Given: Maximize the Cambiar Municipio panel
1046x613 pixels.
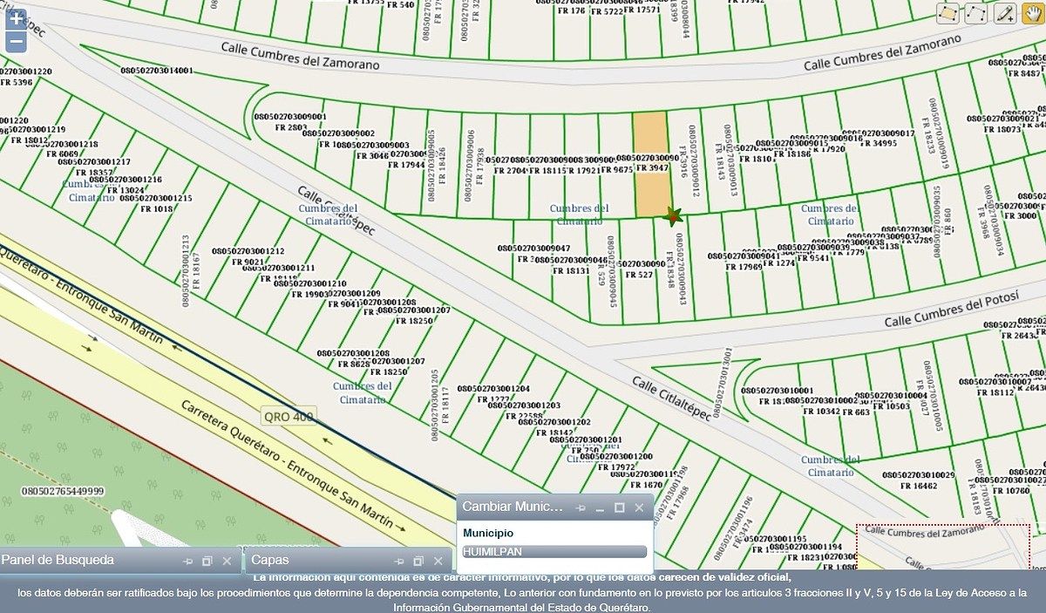Looking at the screenshot, I should (x=620, y=507).
